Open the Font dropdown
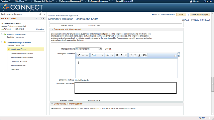Image resolution: width=214 pixels, height=120 pixels. (97, 55)
